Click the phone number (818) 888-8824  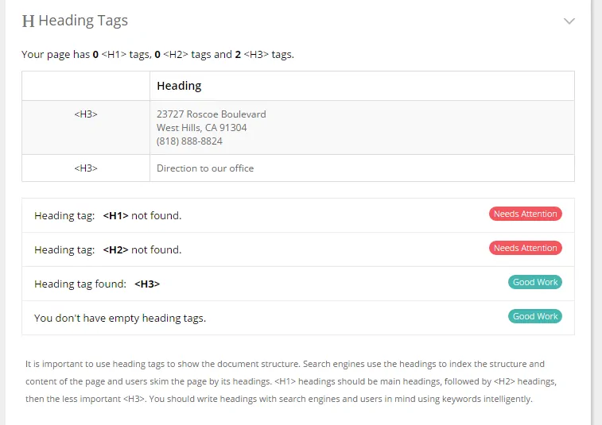[189, 141]
